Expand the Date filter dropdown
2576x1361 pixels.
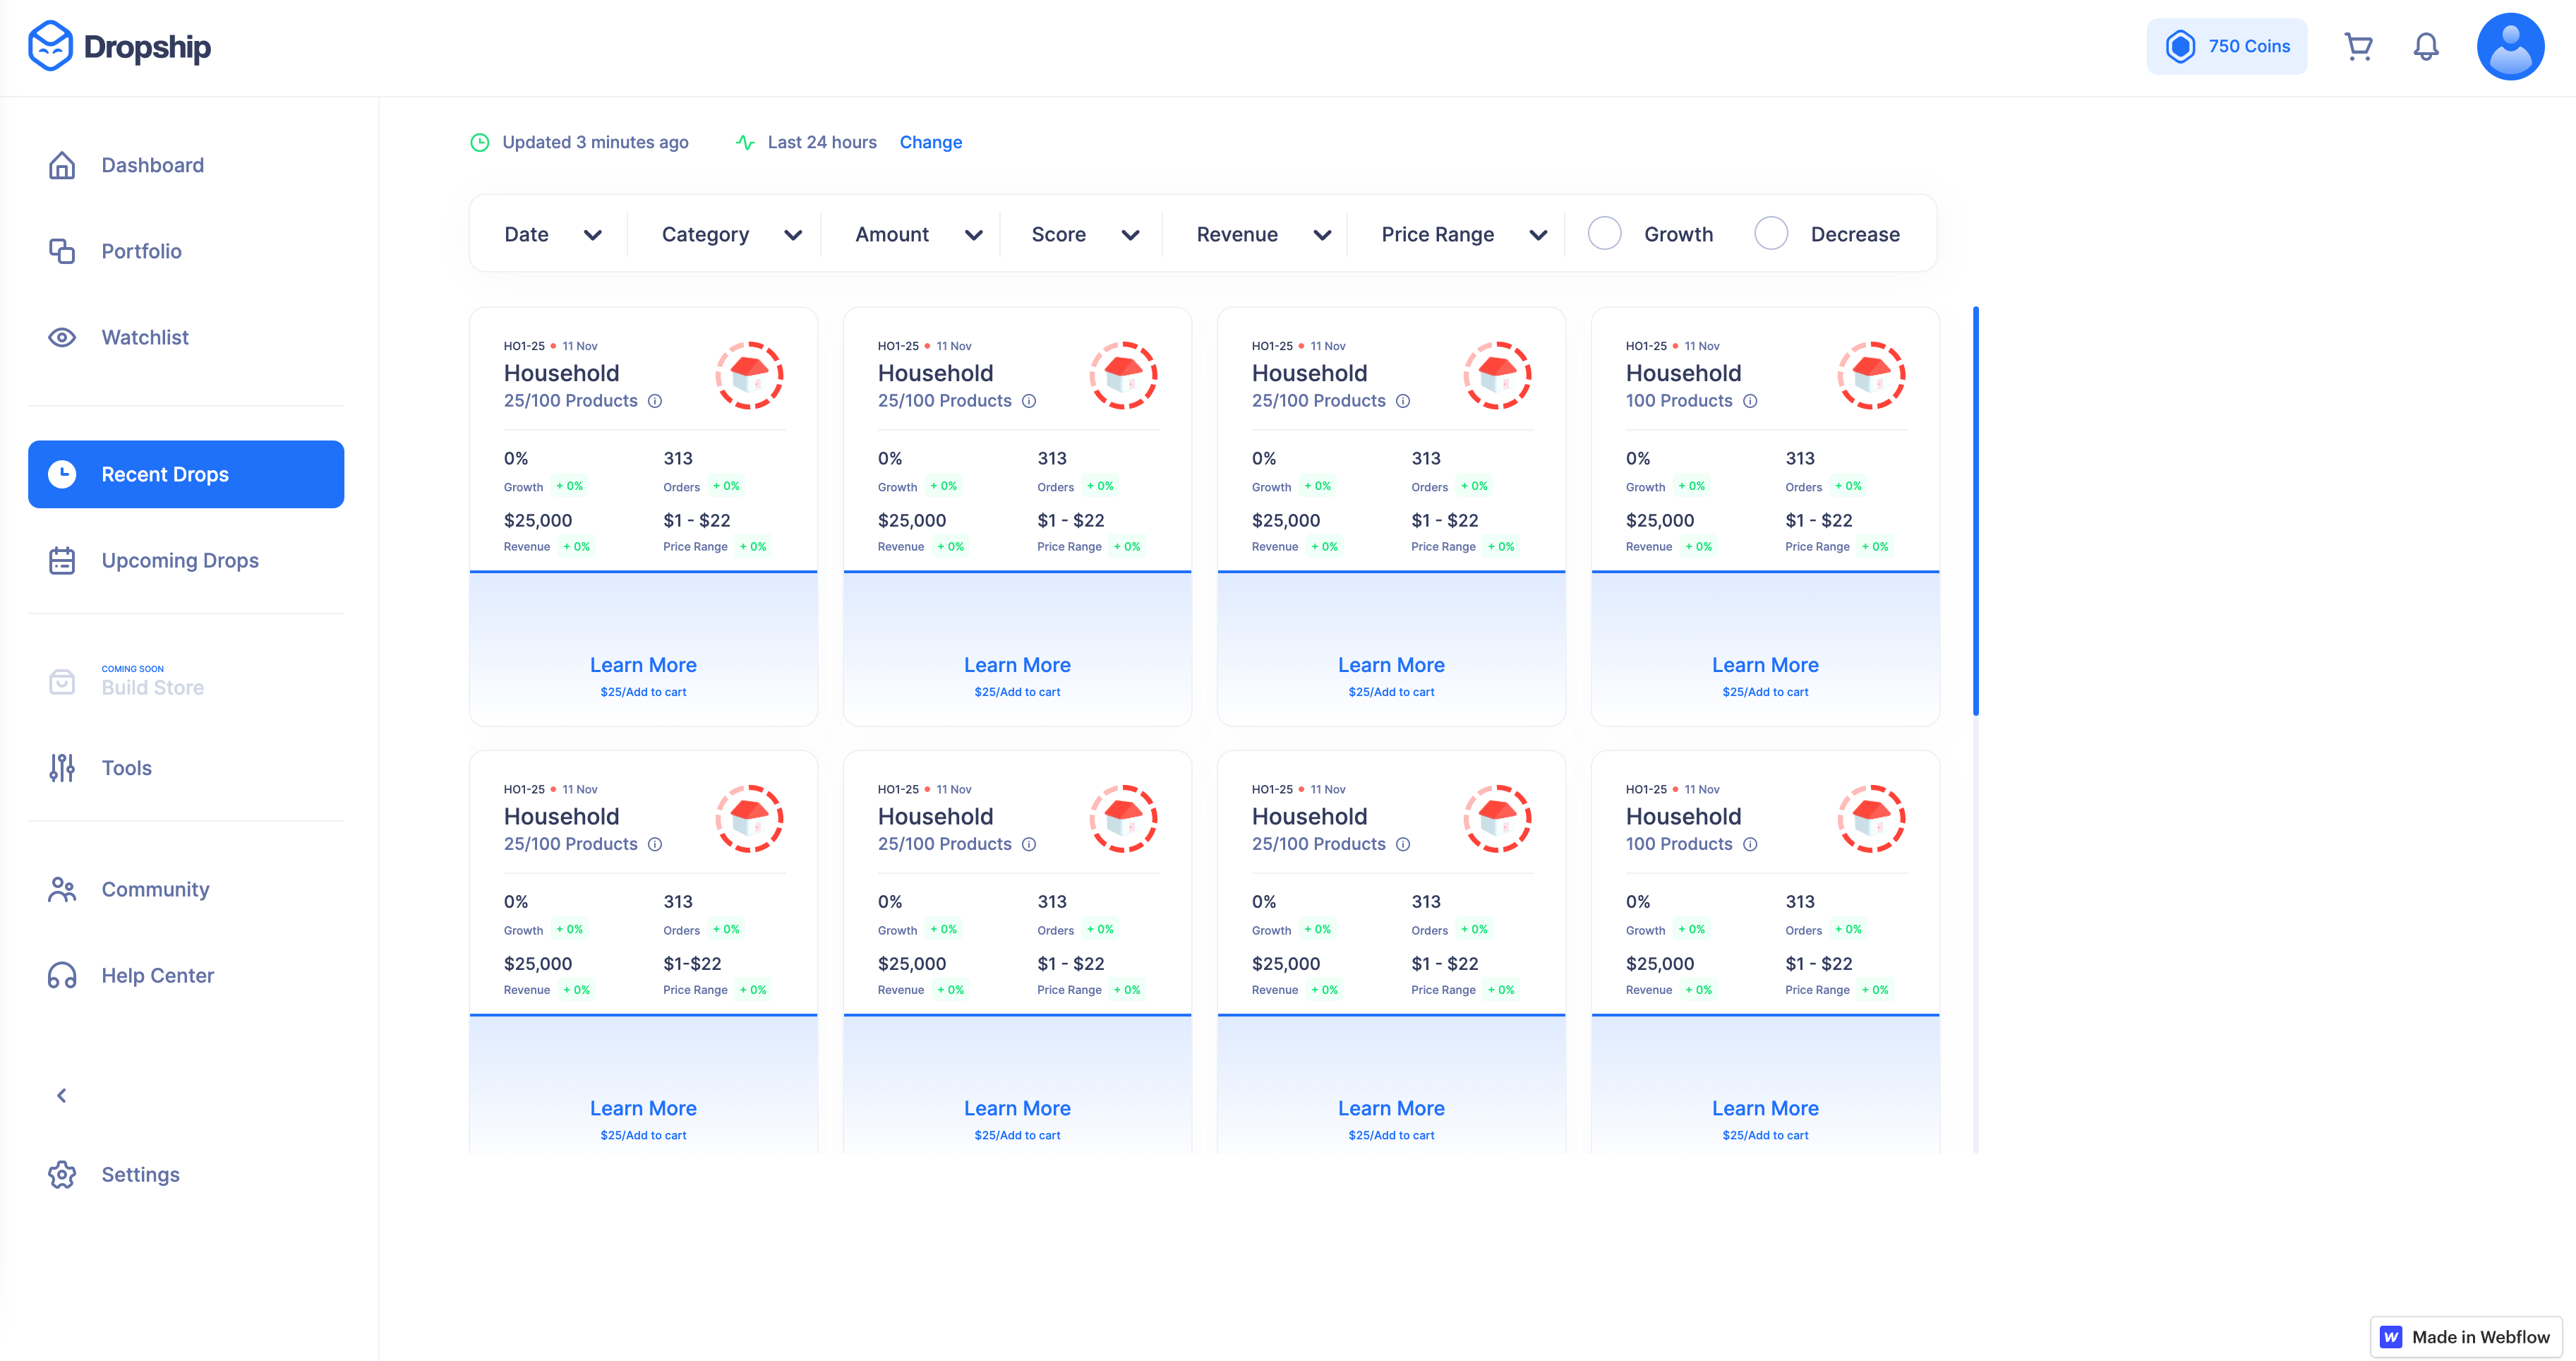552,235
